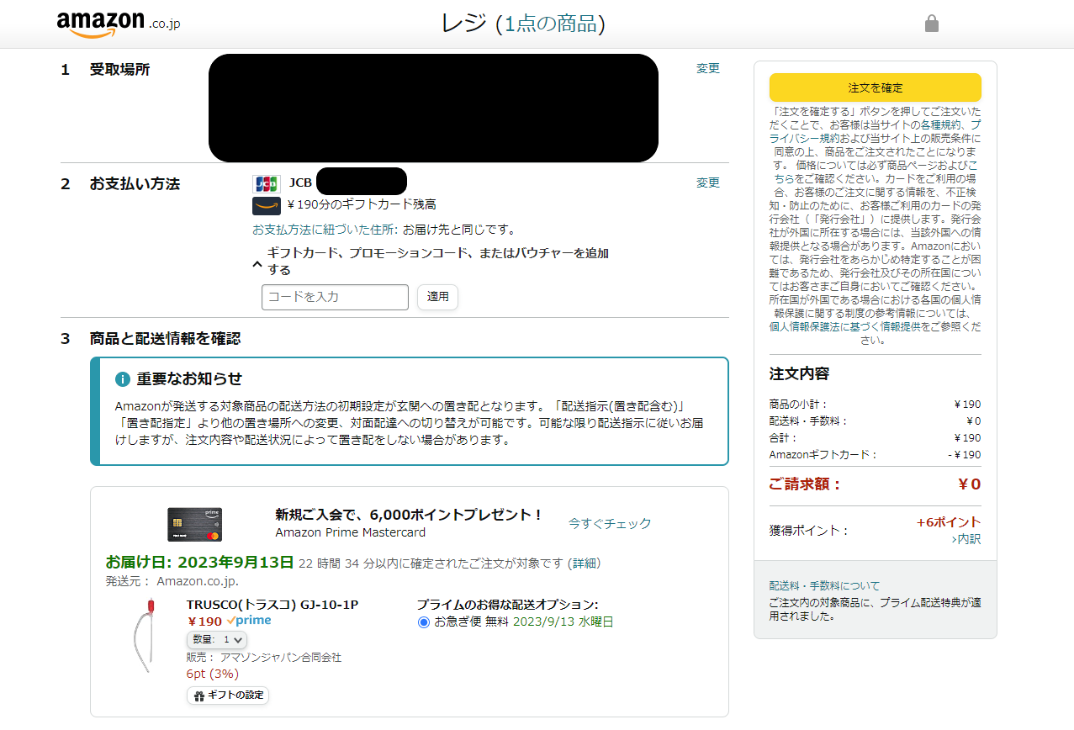Click 変更 for the payment method
This screenshot has width=1074, height=730.
pos(708,182)
